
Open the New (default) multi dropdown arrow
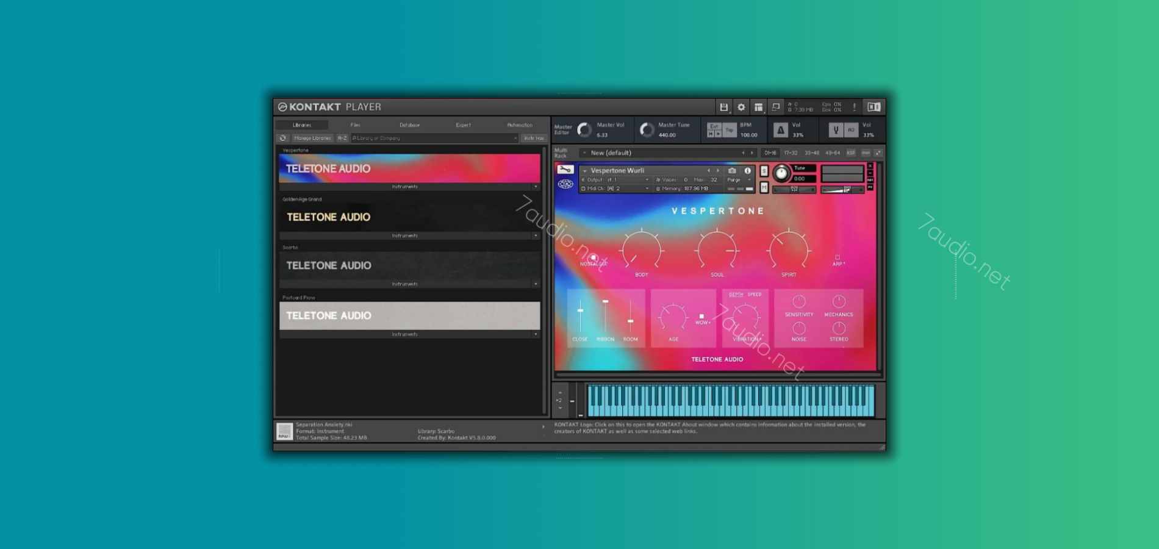584,153
